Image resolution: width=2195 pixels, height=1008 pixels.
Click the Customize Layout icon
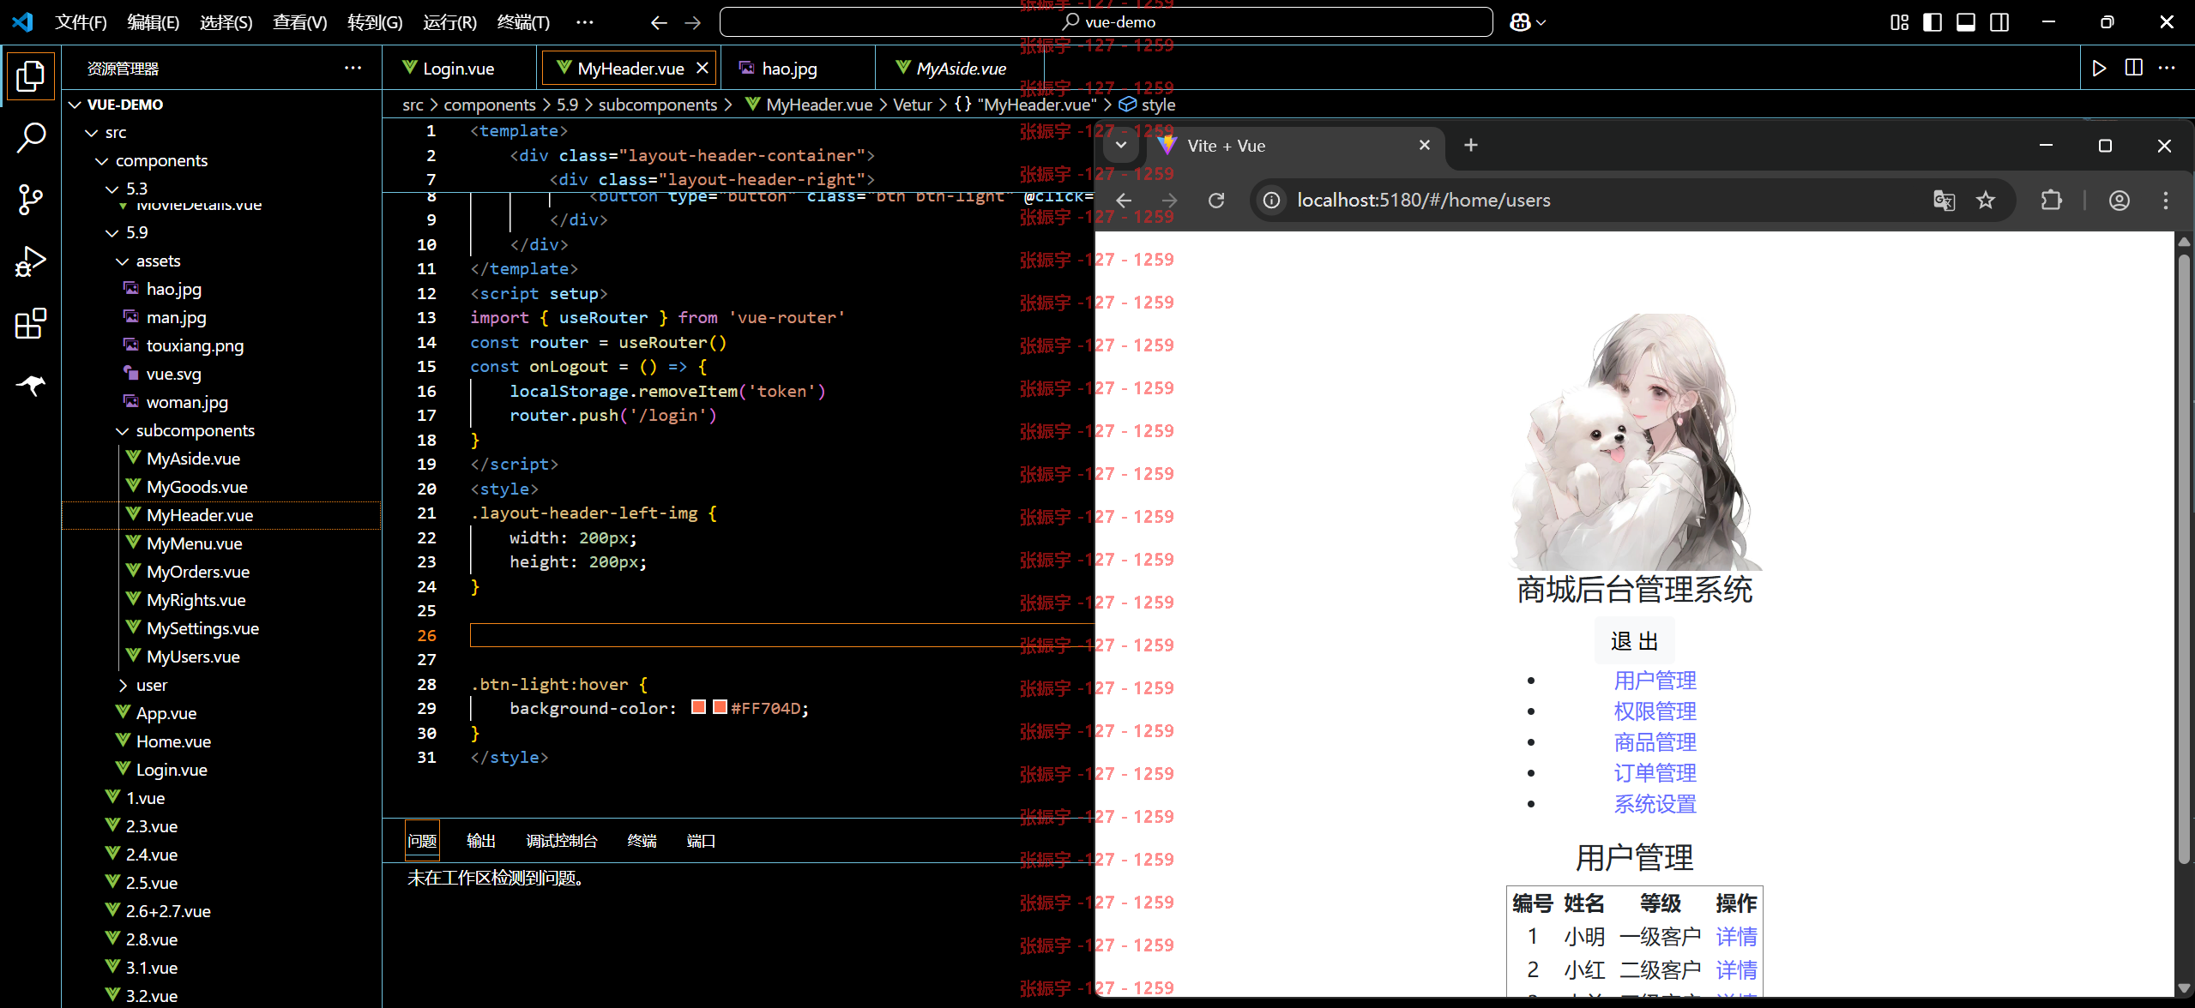tap(1900, 22)
